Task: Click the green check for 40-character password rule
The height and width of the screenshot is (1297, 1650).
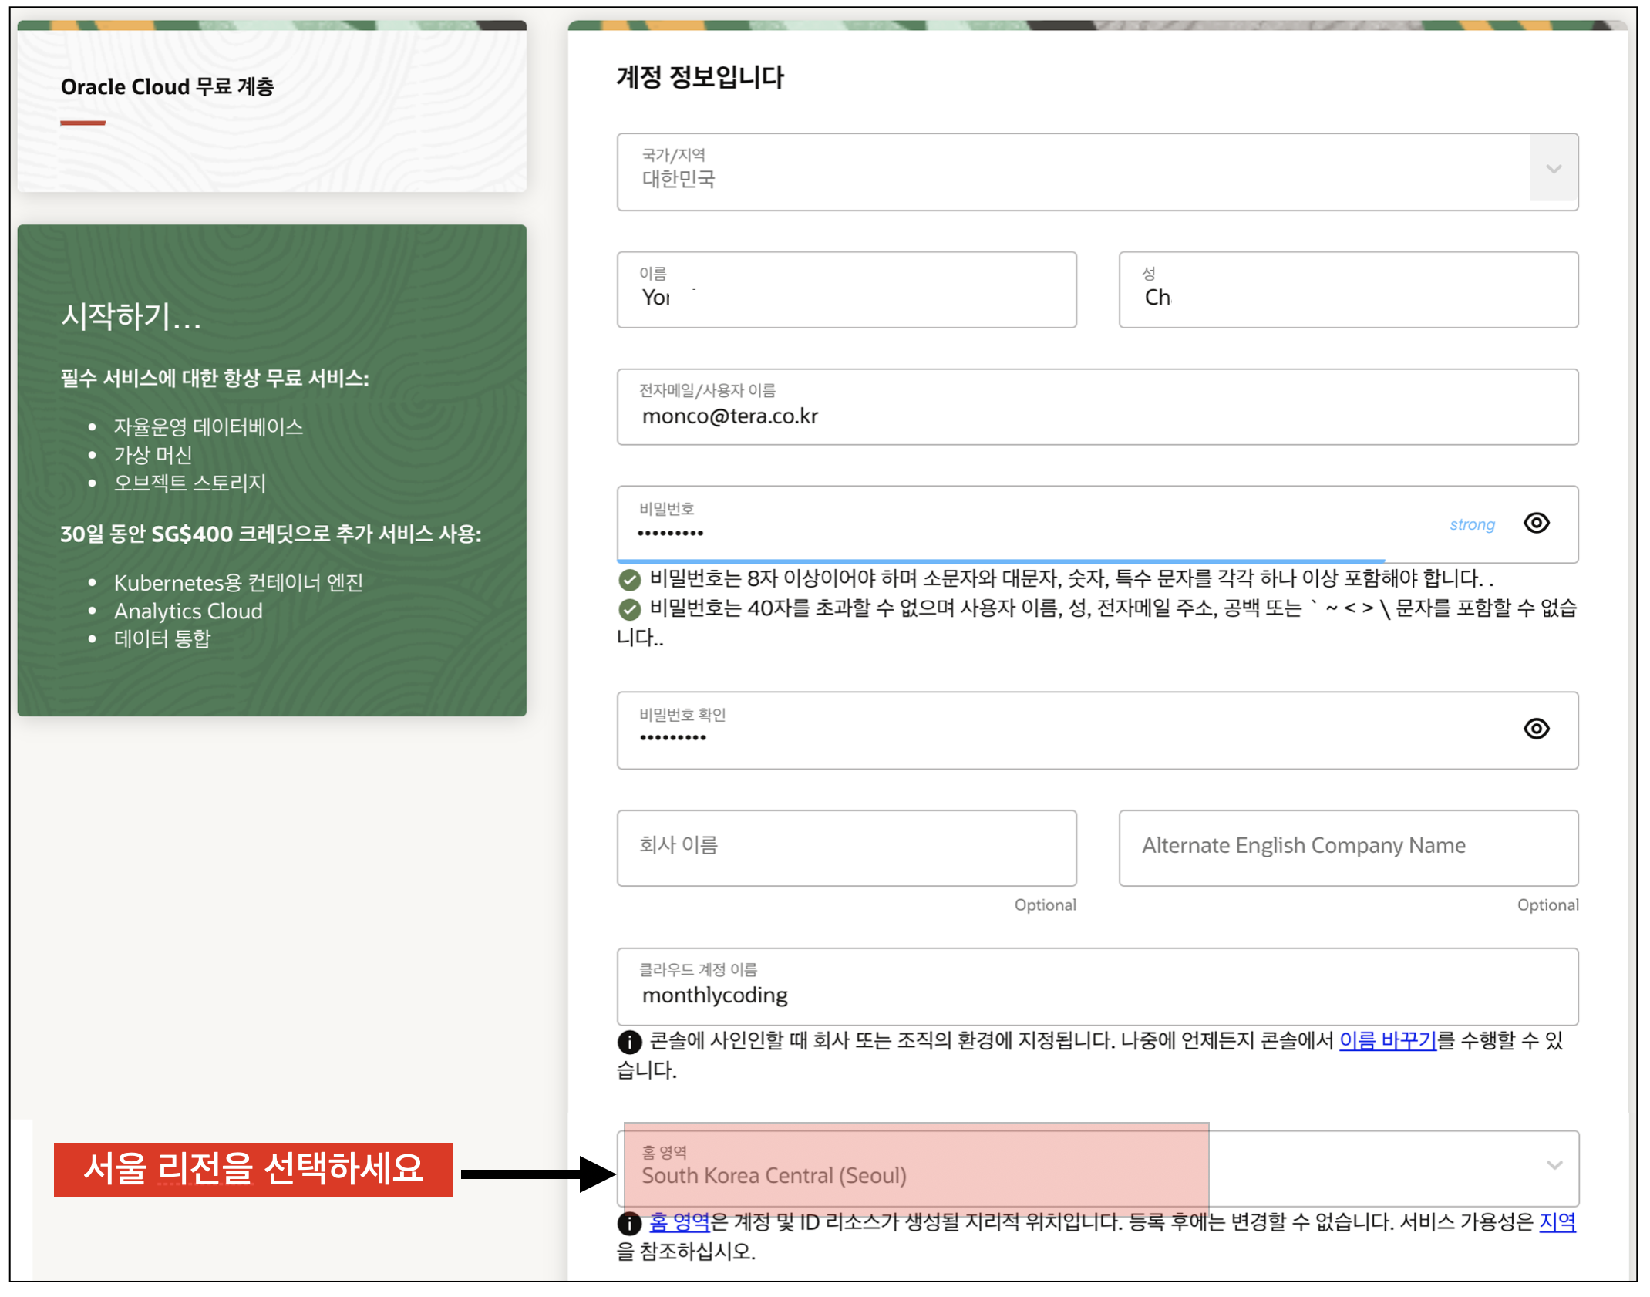Action: pyautogui.click(x=629, y=610)
